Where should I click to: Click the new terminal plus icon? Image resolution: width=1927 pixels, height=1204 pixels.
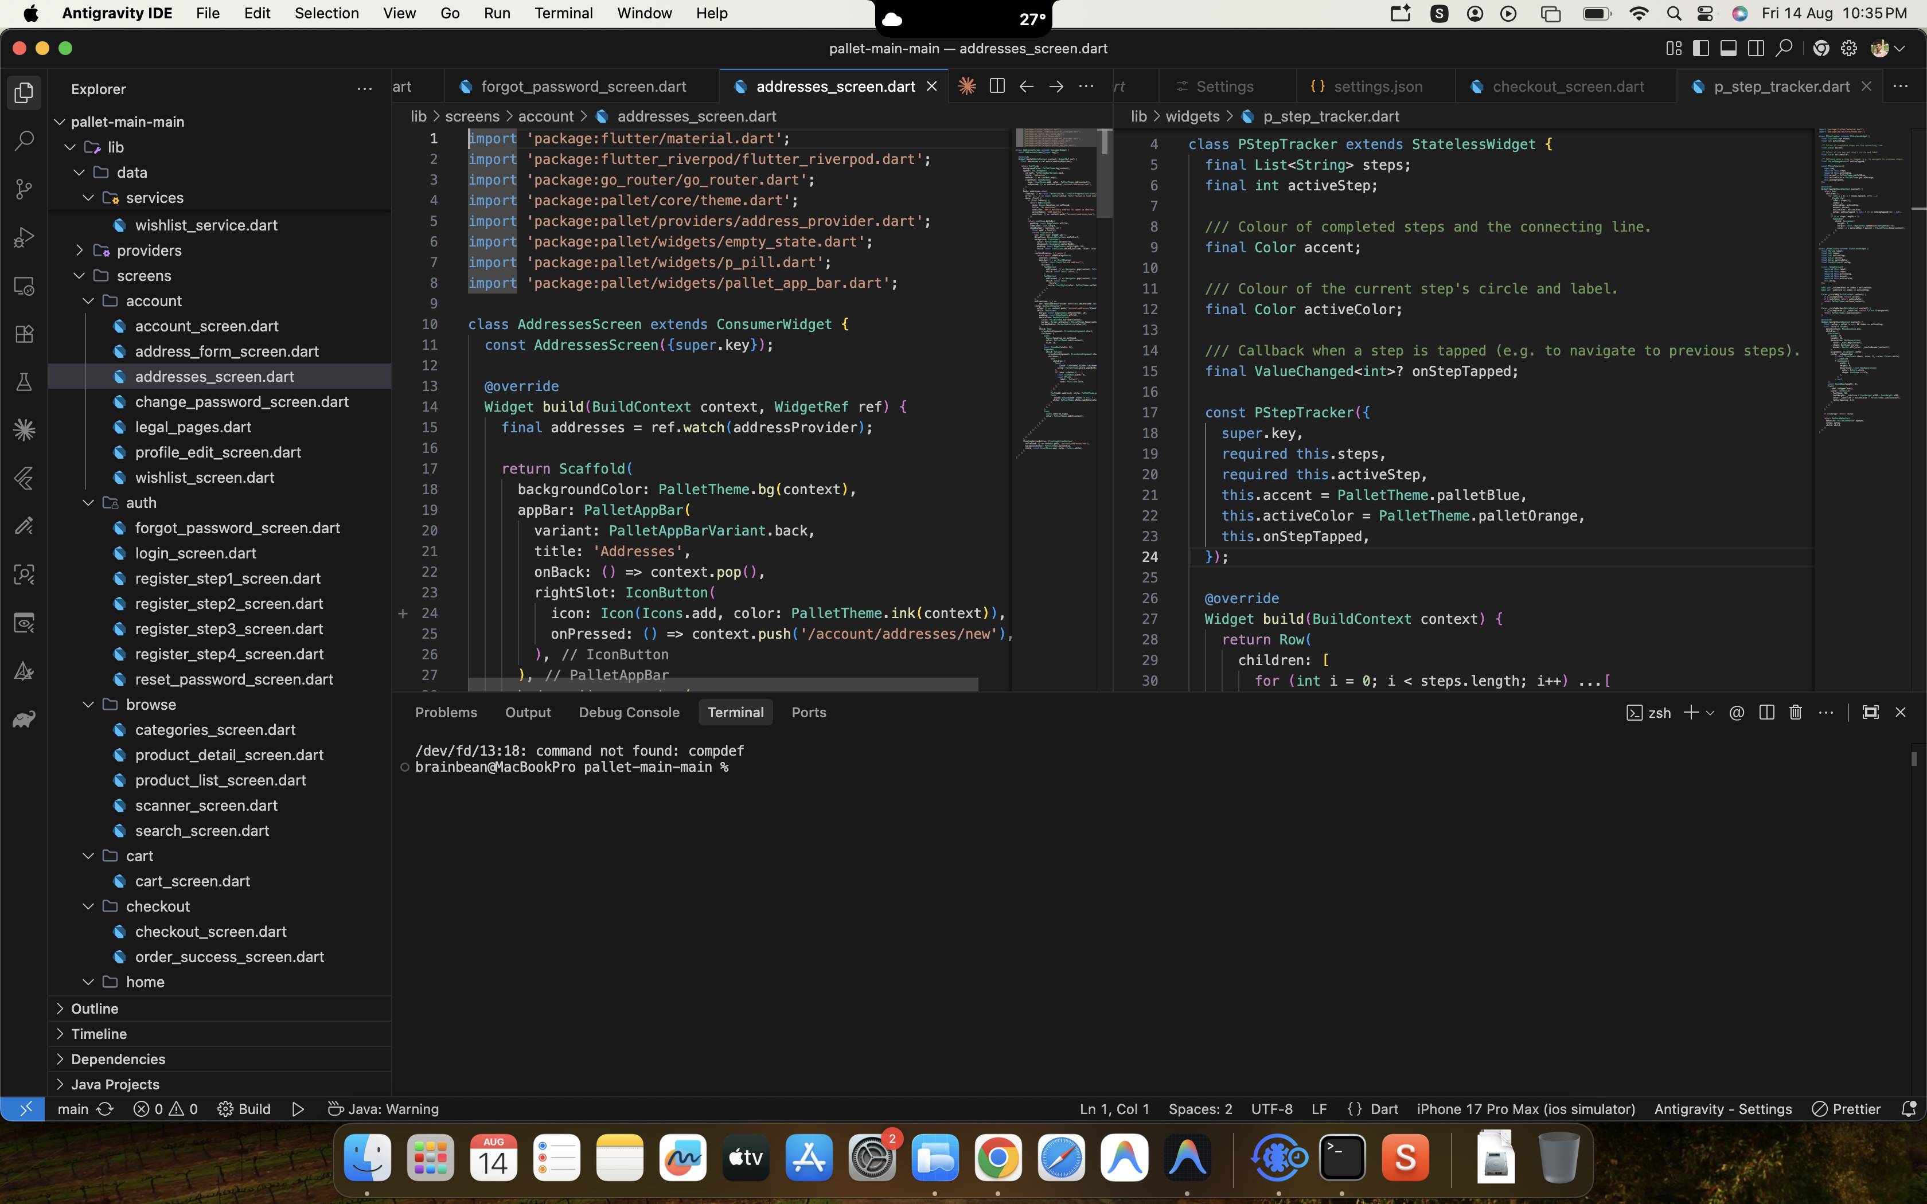pos(1690,713)
